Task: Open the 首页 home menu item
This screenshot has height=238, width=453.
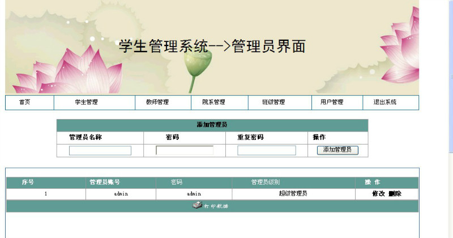Action: point(24,103)
